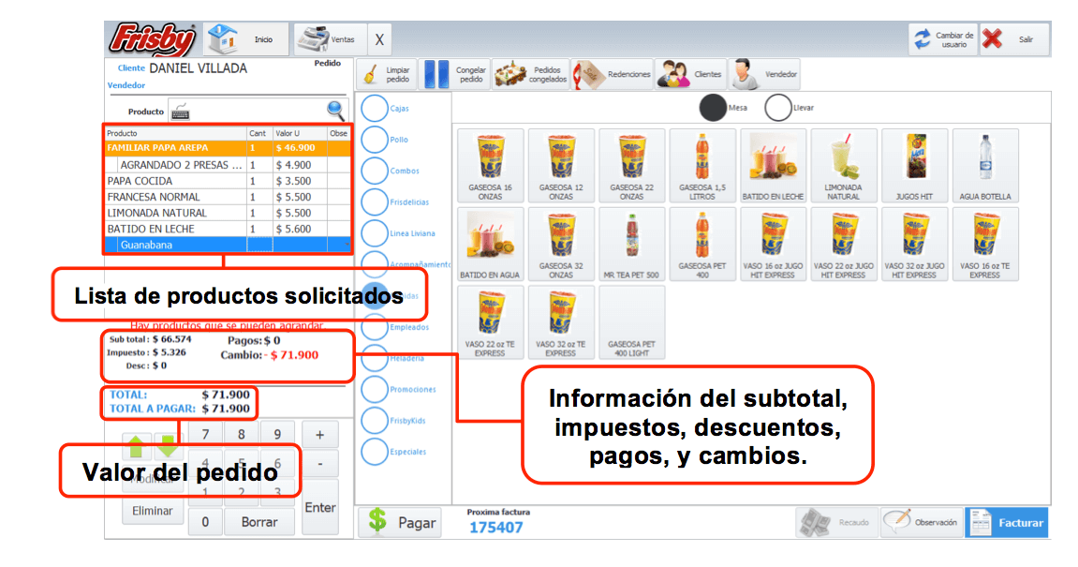Select FRANCESA NORMAL order row
Image resolution: width=1078 pixels, height=567 pixels.
[x=228, y=197]
